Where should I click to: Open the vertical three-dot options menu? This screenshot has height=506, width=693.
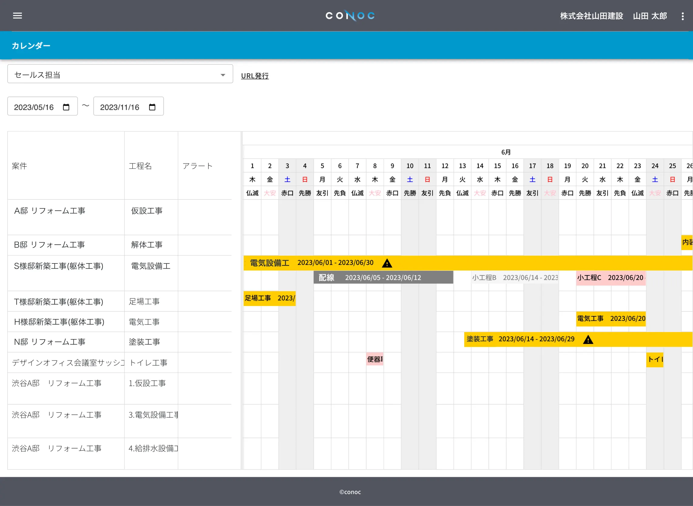(x=682, y=16)
